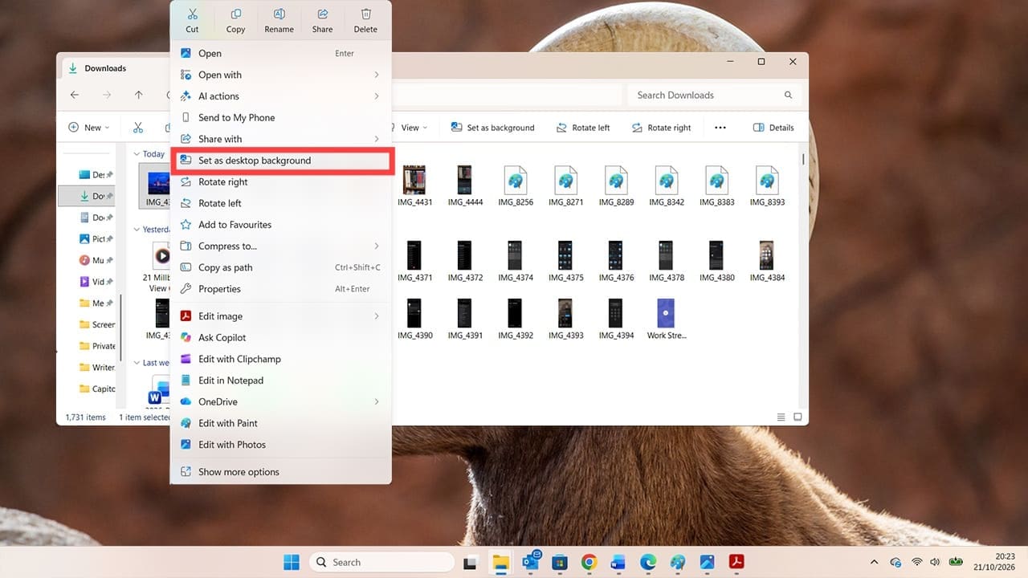This screenshot has width=1028, height=578.
Task: Click Set as background in Explorer toolbar
Action: [x=492, y=128]
